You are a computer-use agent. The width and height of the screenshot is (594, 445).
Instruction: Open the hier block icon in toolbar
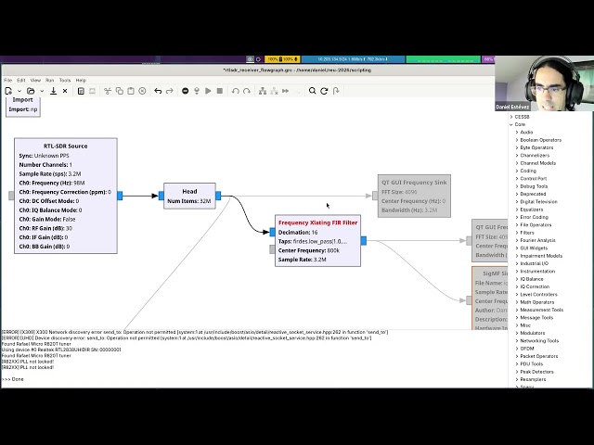(x=336, y=91)
